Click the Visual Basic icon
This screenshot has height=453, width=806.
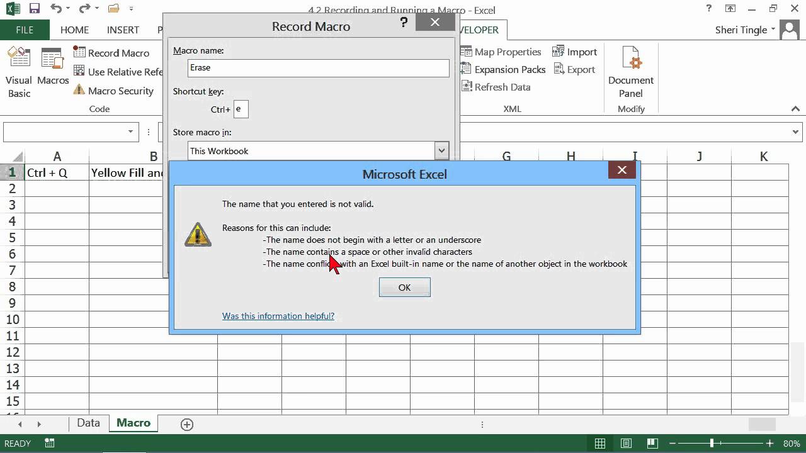(19, 59)
